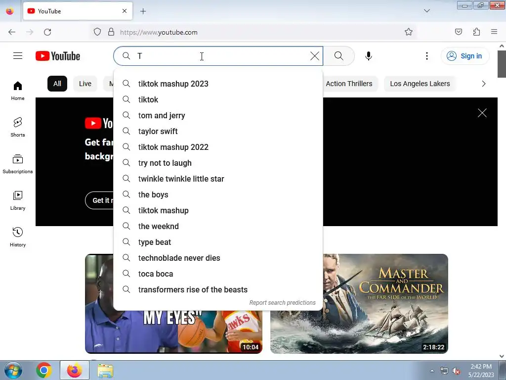Choose suggestion 'tom and jerry'
Screen dimensions: 506x380
(218, 115)
